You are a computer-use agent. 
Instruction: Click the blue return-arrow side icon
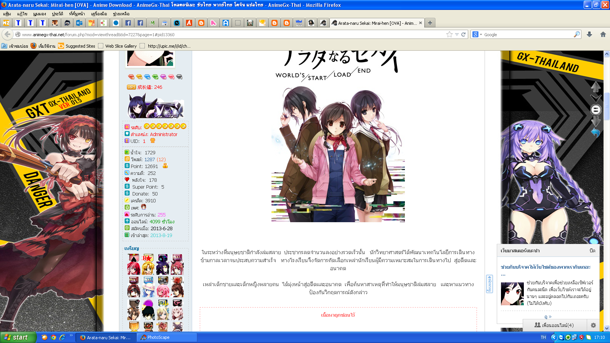[596, 132]
